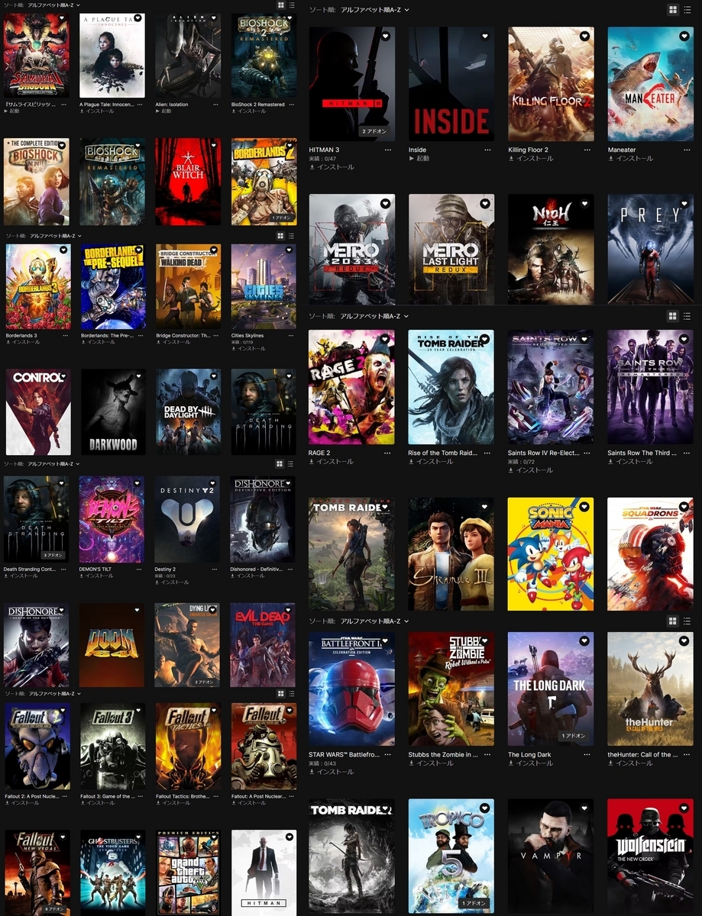
Task: Open sort dropdown above STAR WARS Battlefront cover
Action: 374,621
